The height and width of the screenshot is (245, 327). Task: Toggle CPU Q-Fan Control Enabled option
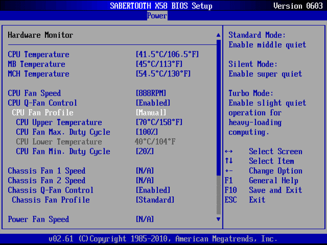[153, 103]
